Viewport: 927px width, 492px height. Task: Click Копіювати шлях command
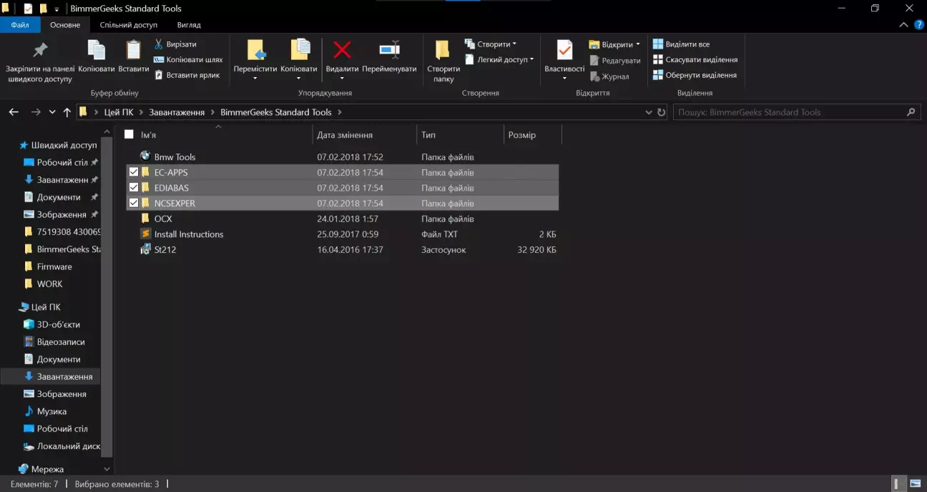pyautogui.click(x=188, y=59)
